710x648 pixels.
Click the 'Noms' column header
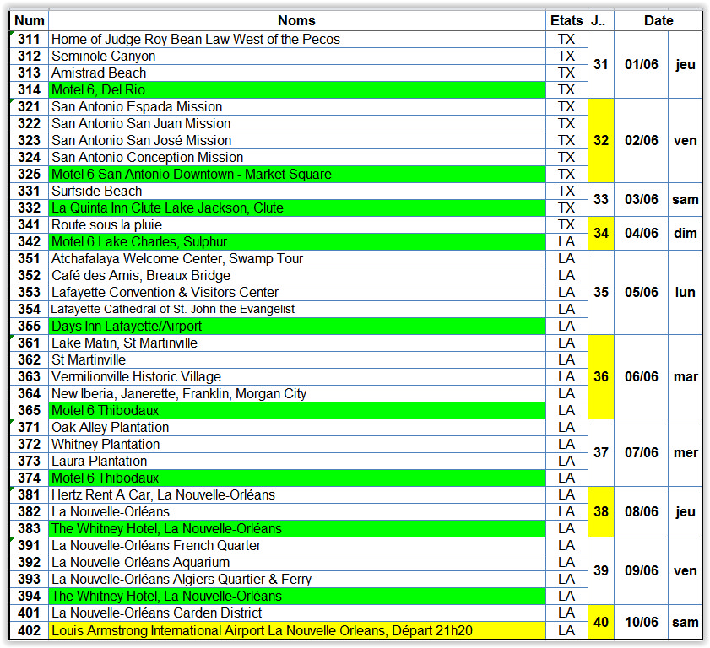[297, 21]
